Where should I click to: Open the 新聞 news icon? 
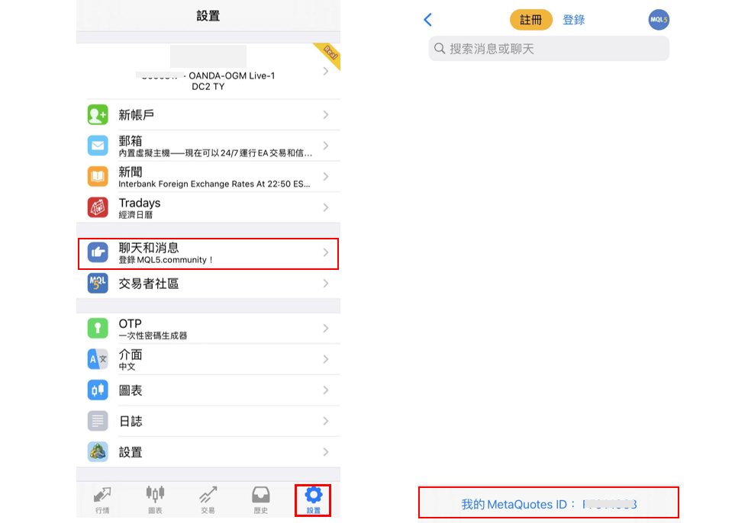[97, 176]
